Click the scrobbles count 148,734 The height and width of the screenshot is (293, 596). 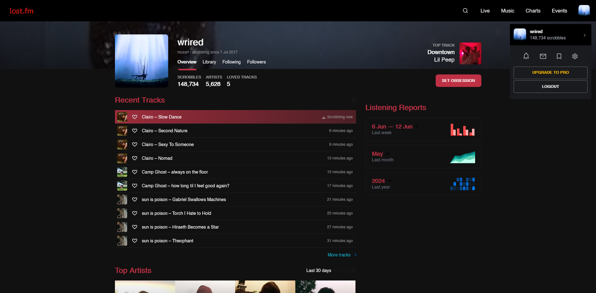(188, 84)
